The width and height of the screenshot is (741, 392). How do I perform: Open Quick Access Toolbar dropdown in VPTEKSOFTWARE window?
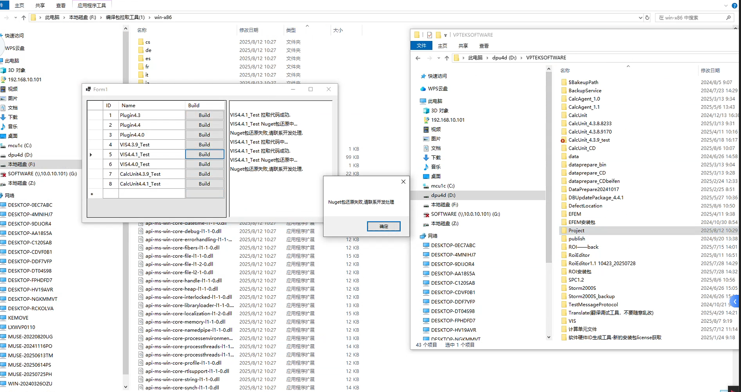(445, 35)
